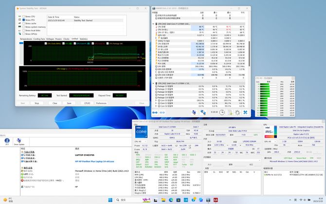Click the CPU package temperature thermometer icon
This screenshot has width=326, height=204.
(156, 27)
